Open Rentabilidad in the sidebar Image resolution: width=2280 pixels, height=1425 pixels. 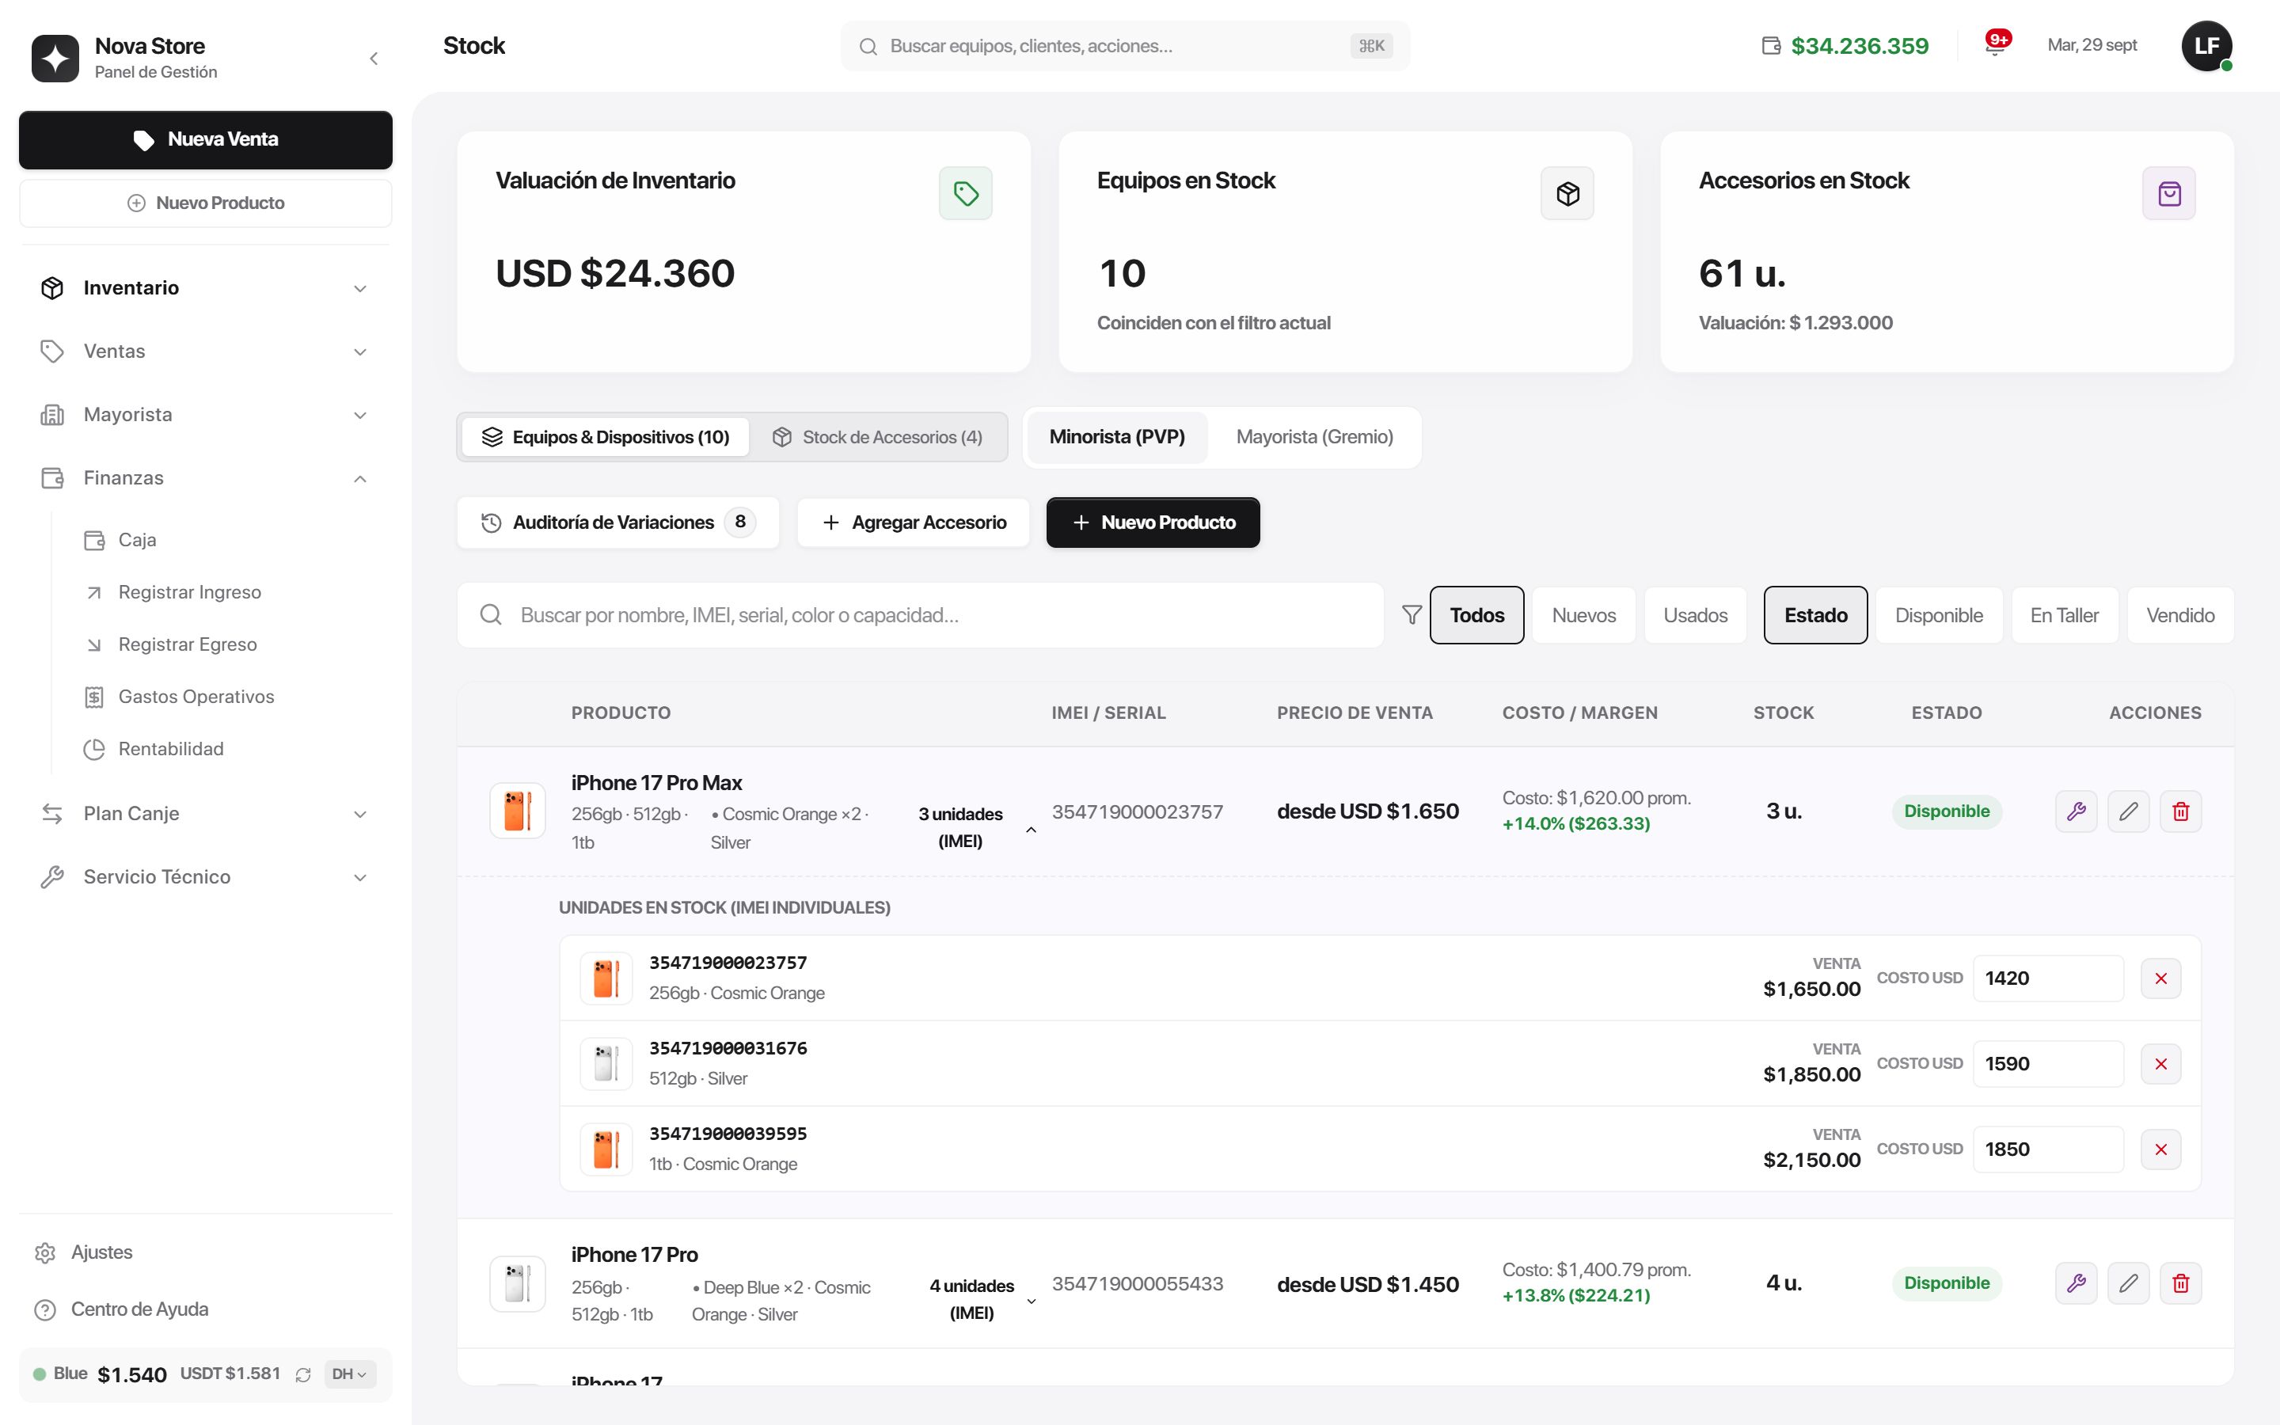pyautogui.click(x=170, y=749)
